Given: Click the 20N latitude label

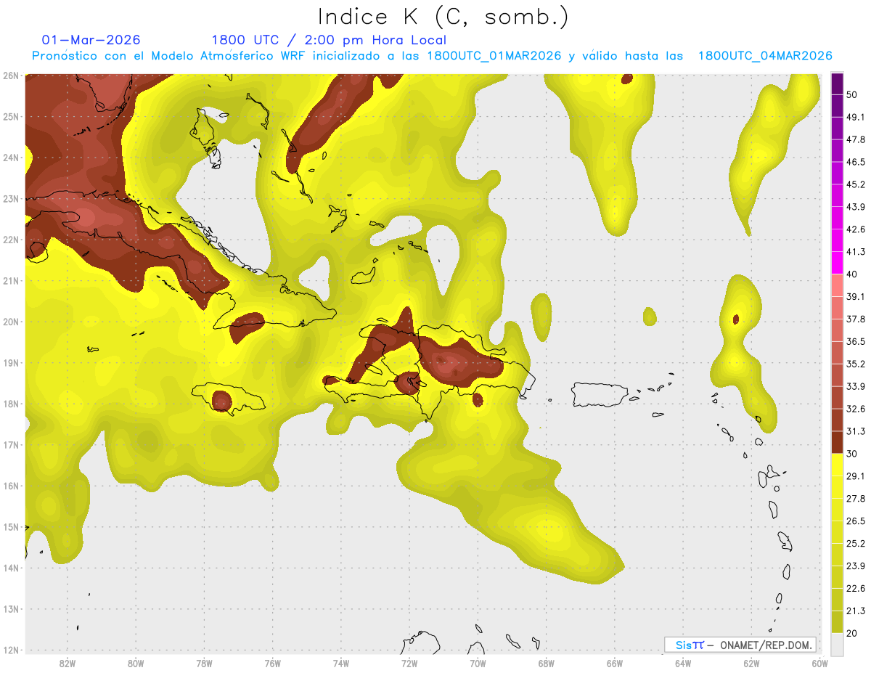Looking at the screenshot, I should (x=11, y=322).
